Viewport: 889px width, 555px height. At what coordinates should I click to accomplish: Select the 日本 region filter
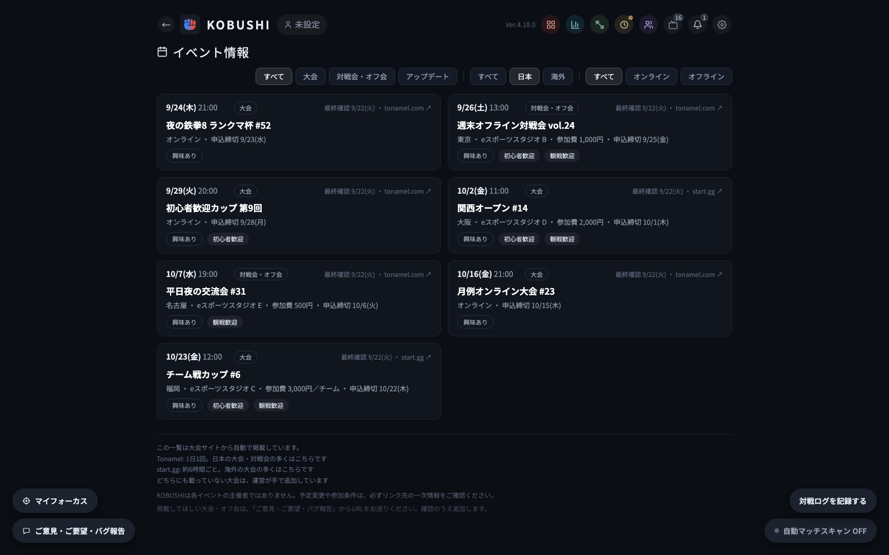pyautogui.click(x=525, y=77)
